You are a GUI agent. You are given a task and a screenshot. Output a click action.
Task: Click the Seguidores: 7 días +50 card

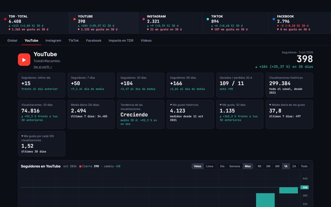click(91, 85)
